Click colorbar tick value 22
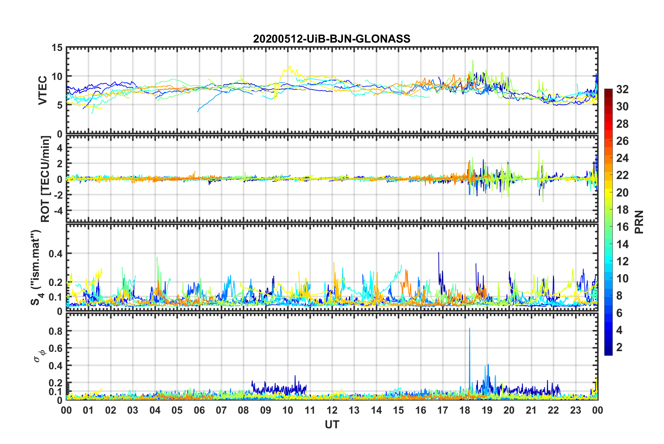Viewport: 664px width, 444px height. 622,175
